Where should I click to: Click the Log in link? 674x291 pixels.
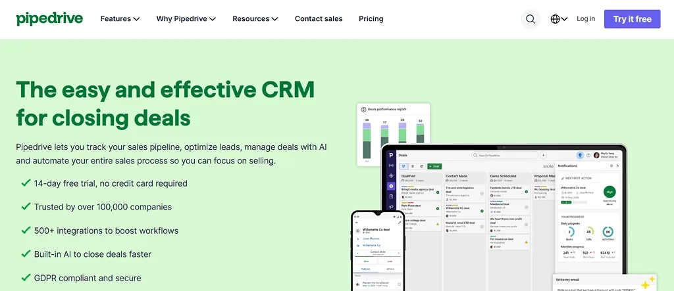586,18
